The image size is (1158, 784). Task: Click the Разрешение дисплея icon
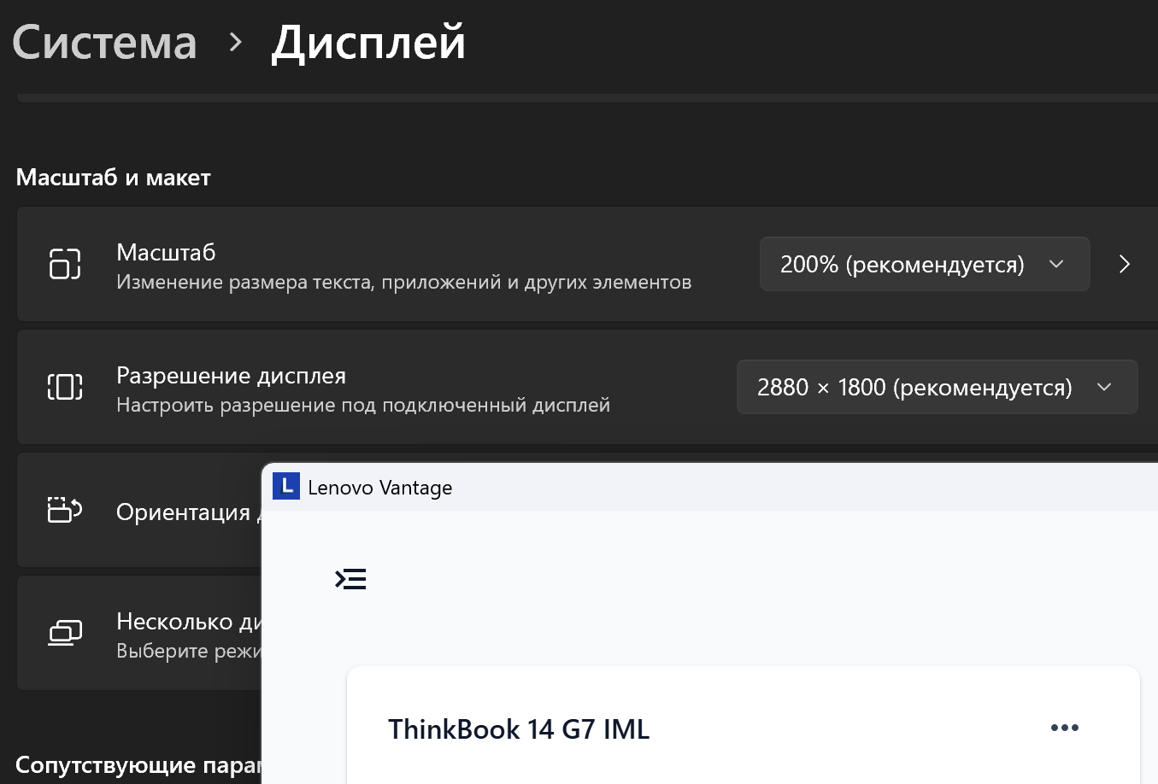point(65,387)
